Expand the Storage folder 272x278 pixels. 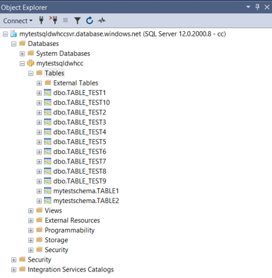[x=31, y=240]
